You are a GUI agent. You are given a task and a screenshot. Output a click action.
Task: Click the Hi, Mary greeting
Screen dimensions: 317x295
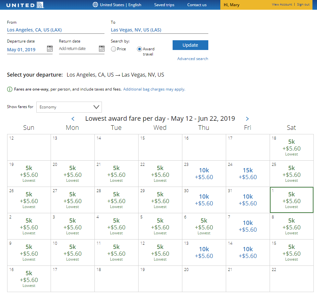[231, 5]
